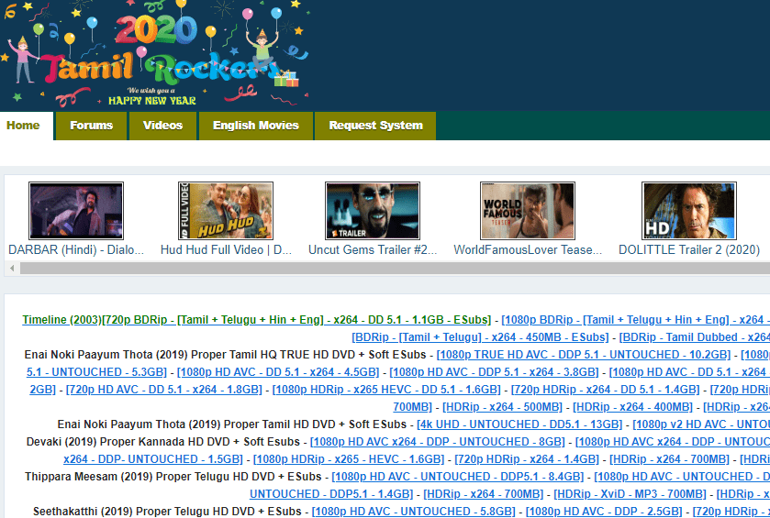Image resolution: width=770 pixels, height=518 pixels.
Task: Go to English Movies tab
Action: click(x=256, y=126)
